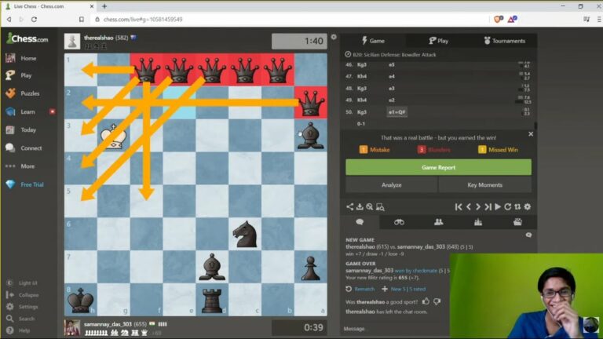Image resolution: width=603 pixels, height=339 pixels.
Task: Click the Key Moments button
Action: 485,185
